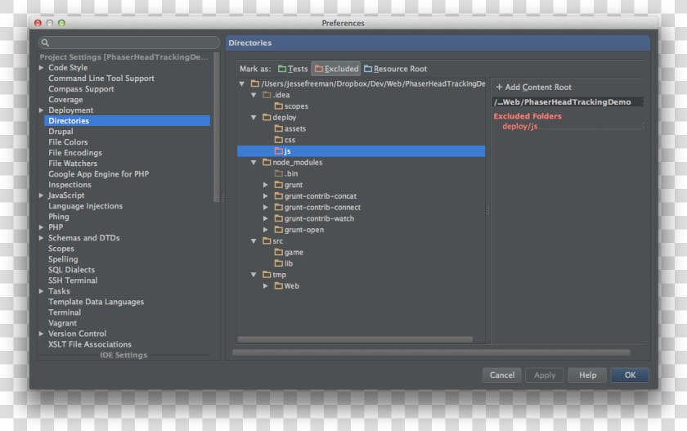
Task: Click the project root path folder icon
Action: point(255,83)
